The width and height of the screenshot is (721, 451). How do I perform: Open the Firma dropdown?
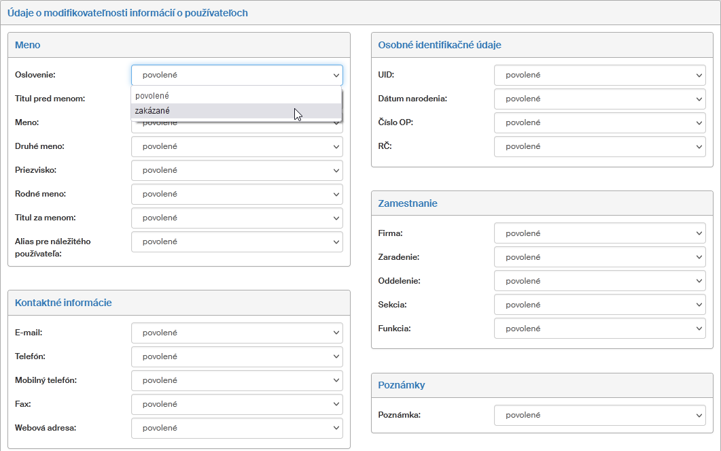pos(599,234)
